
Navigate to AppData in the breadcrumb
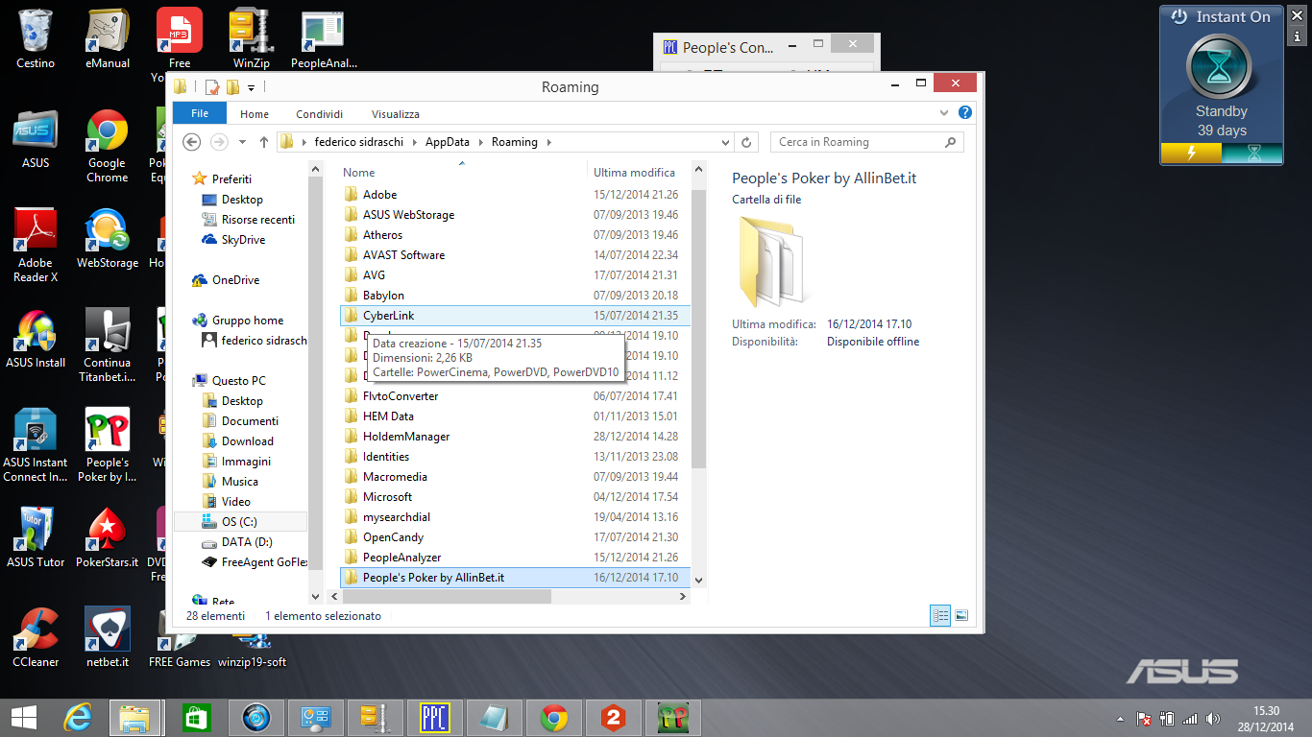448,142
